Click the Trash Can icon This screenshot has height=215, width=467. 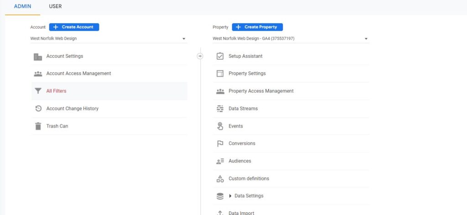[x=38, y=126]
